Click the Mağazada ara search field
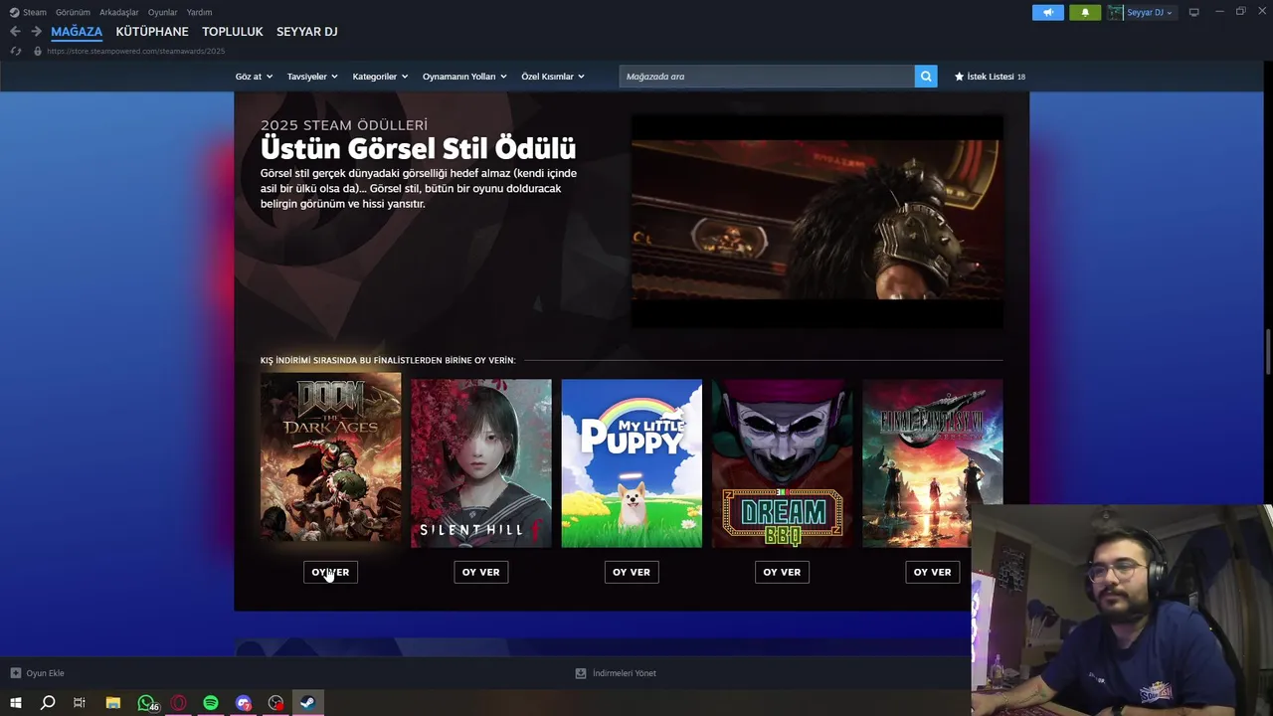 (x=767, y=77)
